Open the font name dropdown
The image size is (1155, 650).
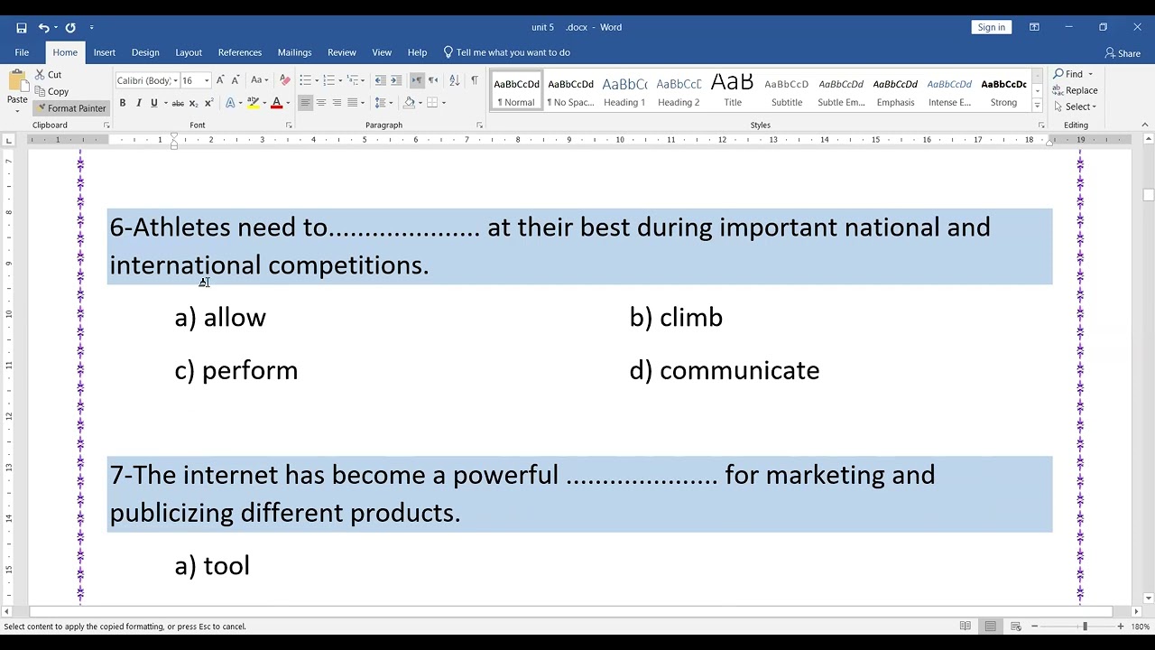click(x=175, y=80)
